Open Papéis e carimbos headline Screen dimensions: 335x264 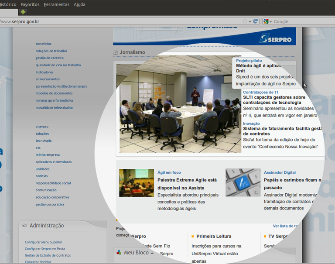pyautogui.click(x=293, y=184)
